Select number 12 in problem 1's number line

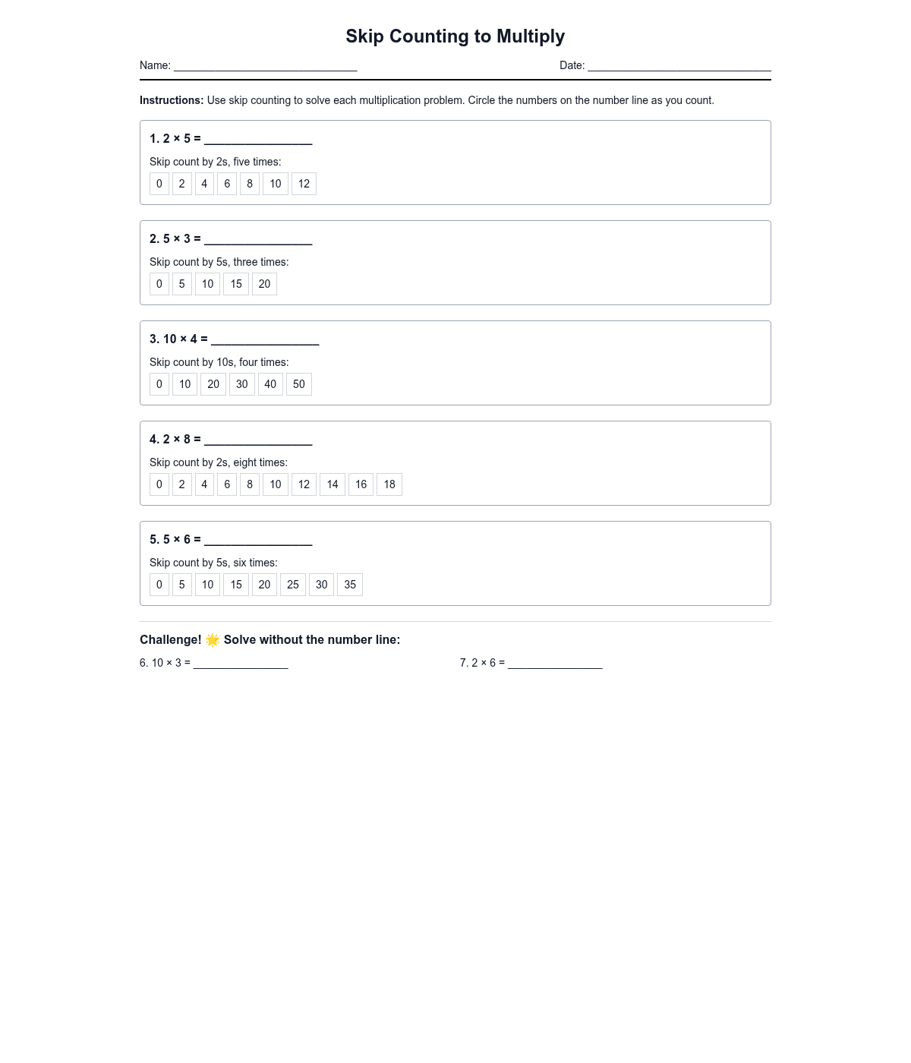tap(304, 184)
